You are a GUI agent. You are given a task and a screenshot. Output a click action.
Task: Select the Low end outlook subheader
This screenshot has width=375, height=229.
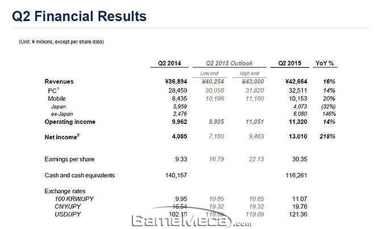tap(210, 73)
